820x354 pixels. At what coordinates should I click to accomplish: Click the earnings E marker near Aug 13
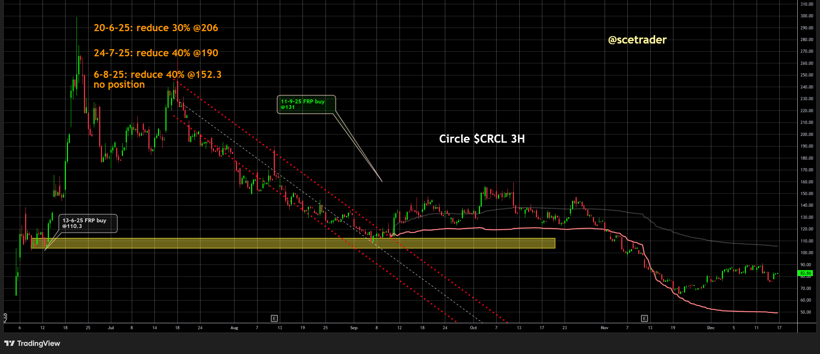(x=274, y=318)
